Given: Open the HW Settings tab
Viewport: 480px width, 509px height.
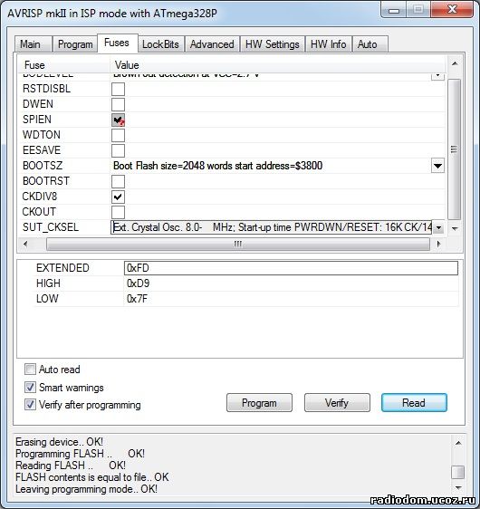Looking at the screenshot, I should pos(273,44).
